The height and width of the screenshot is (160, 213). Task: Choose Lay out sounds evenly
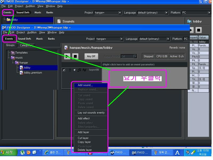(91, 113)
